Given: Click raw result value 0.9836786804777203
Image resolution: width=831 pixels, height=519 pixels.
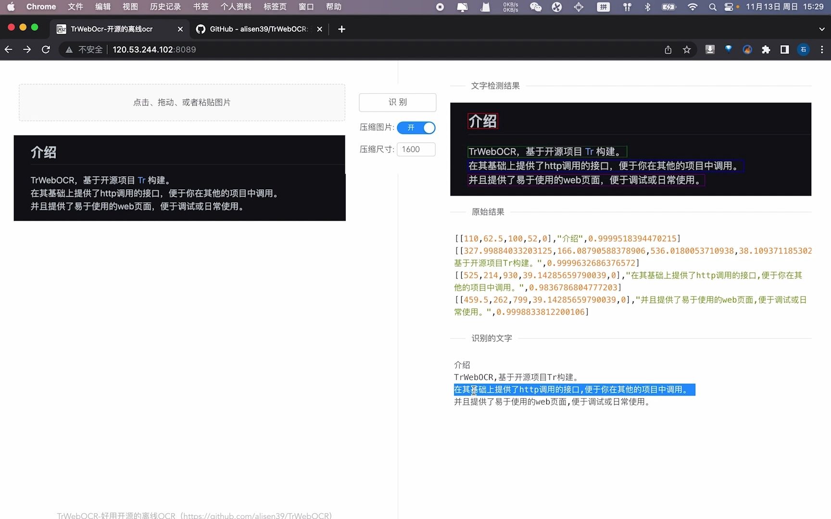Looking at the screenshot, I should 573,288.
